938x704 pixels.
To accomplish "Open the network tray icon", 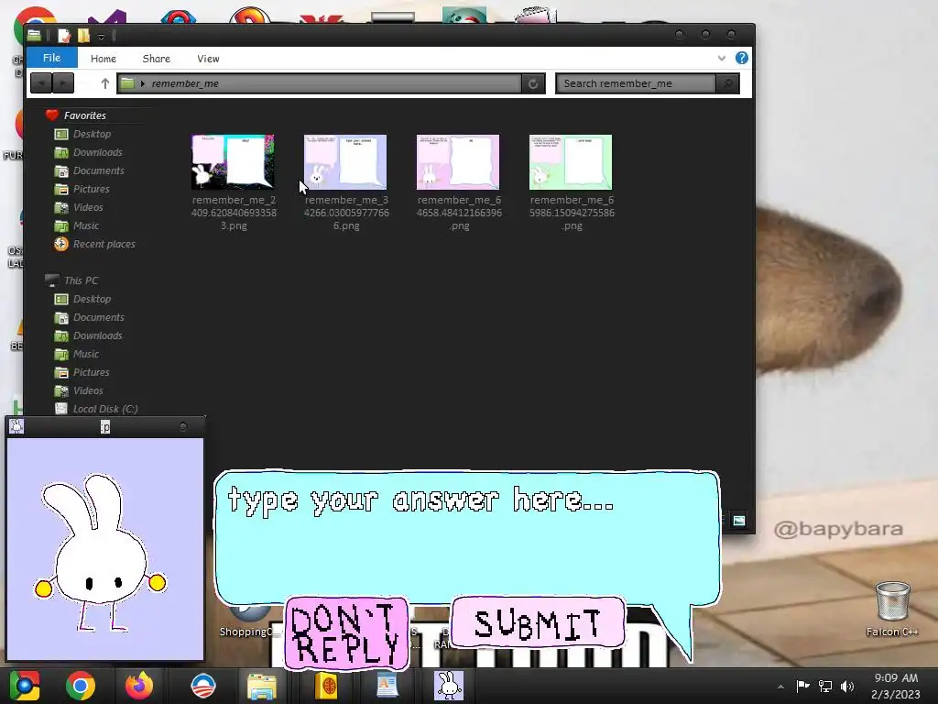I will coord(825,686).
